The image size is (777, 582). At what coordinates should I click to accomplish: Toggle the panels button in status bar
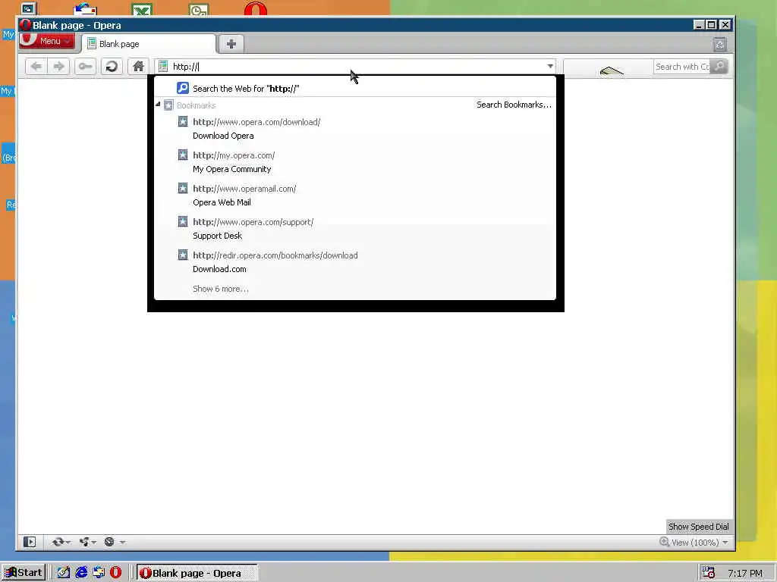[x=30, y=542]
